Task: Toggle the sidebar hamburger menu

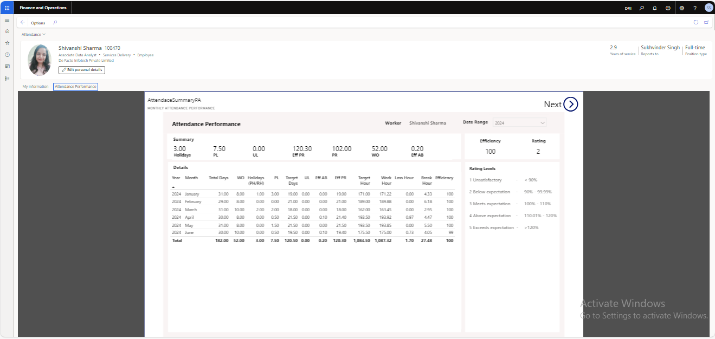Action: pyautogui.click(x=7, y=20)
